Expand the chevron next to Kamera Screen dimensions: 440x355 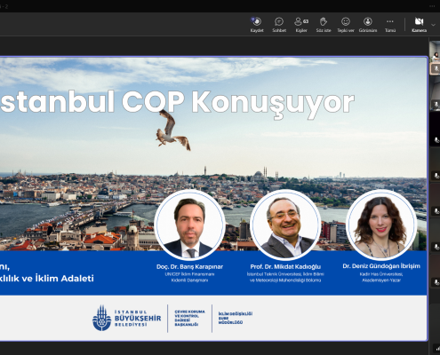[433, 25]
